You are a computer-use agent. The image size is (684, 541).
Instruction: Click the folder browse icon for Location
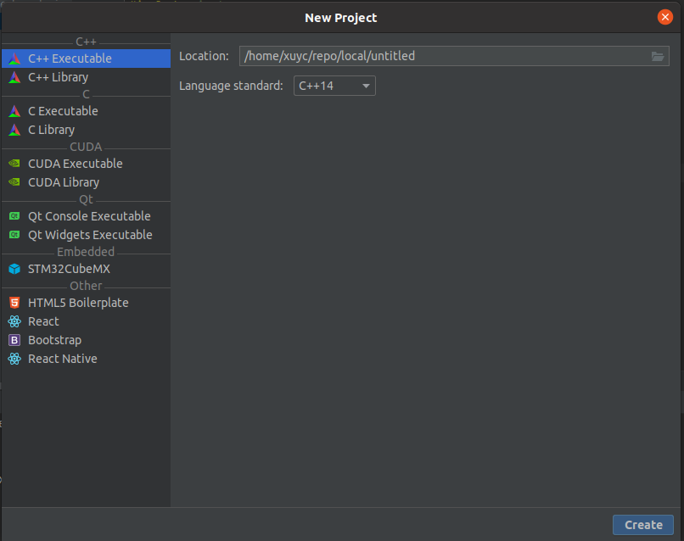pyautogui.click(x=657, y=56)
